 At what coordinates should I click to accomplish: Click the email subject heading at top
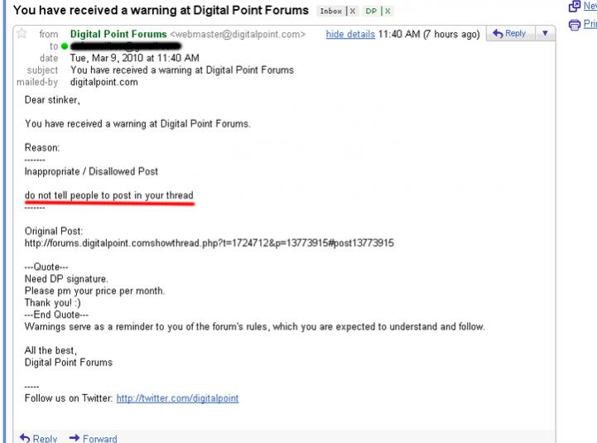click(161, 10)
